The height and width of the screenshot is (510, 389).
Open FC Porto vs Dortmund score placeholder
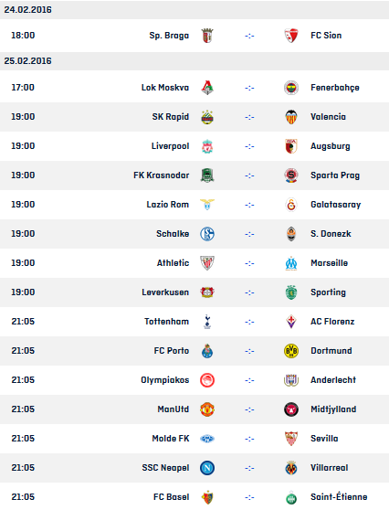pyautogui.click(x=249, y=351)
